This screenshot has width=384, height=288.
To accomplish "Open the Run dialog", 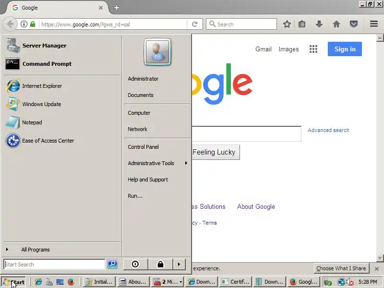I will [135, 196].
